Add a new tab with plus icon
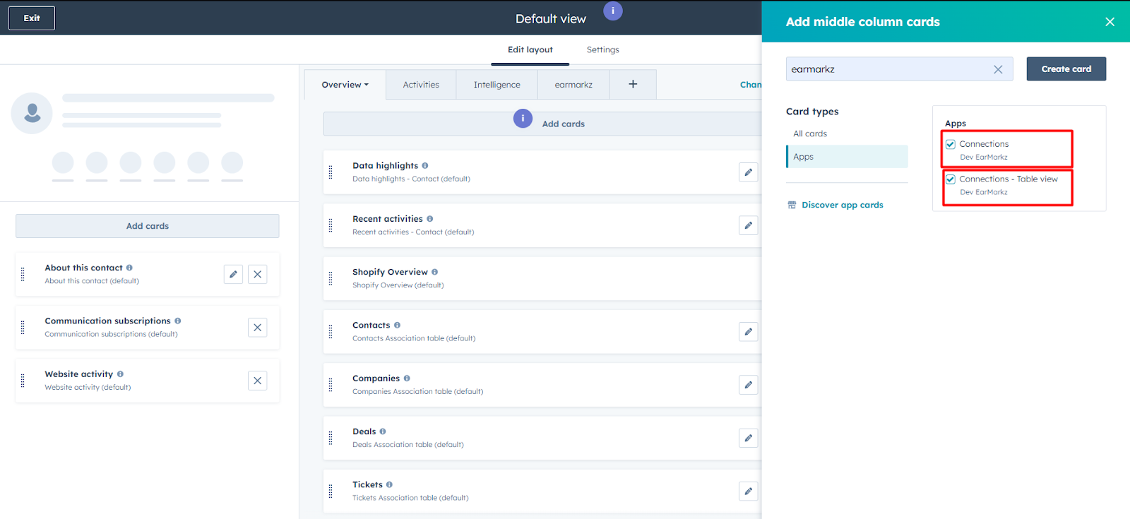The height and width of the screenshot is (519, 1130). [633, 84]
